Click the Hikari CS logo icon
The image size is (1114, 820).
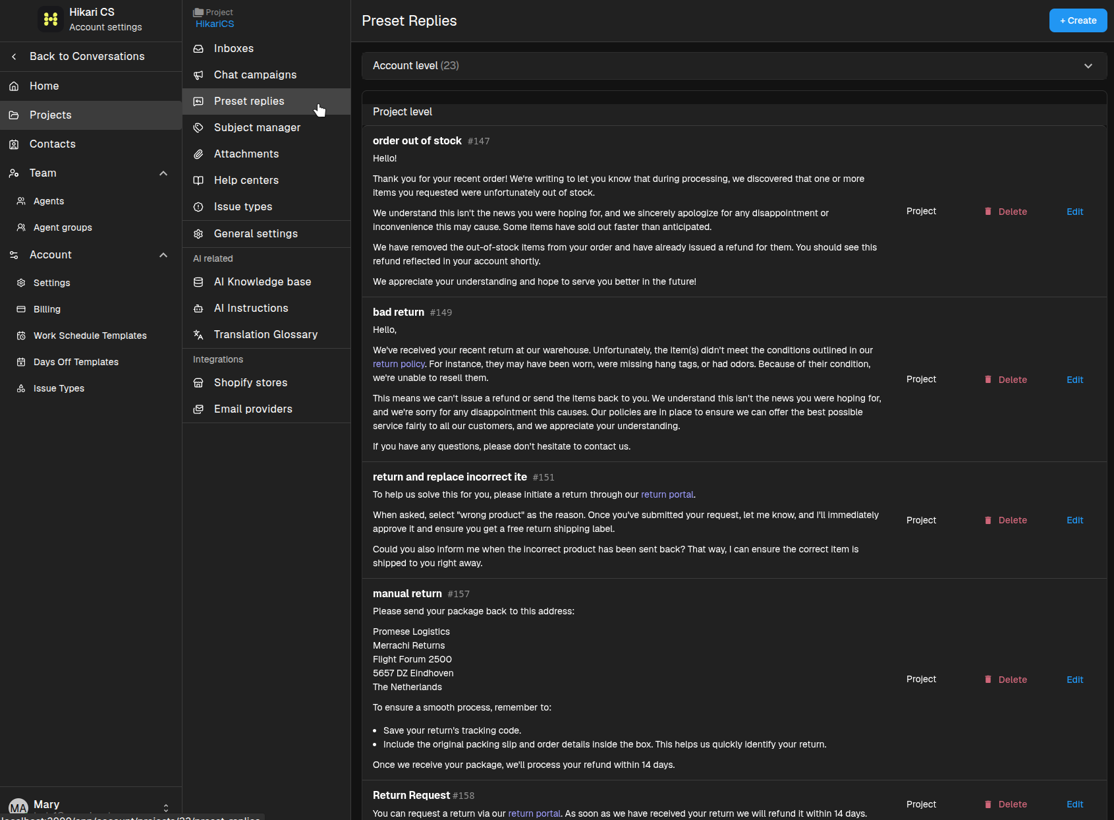pos(51,19)
